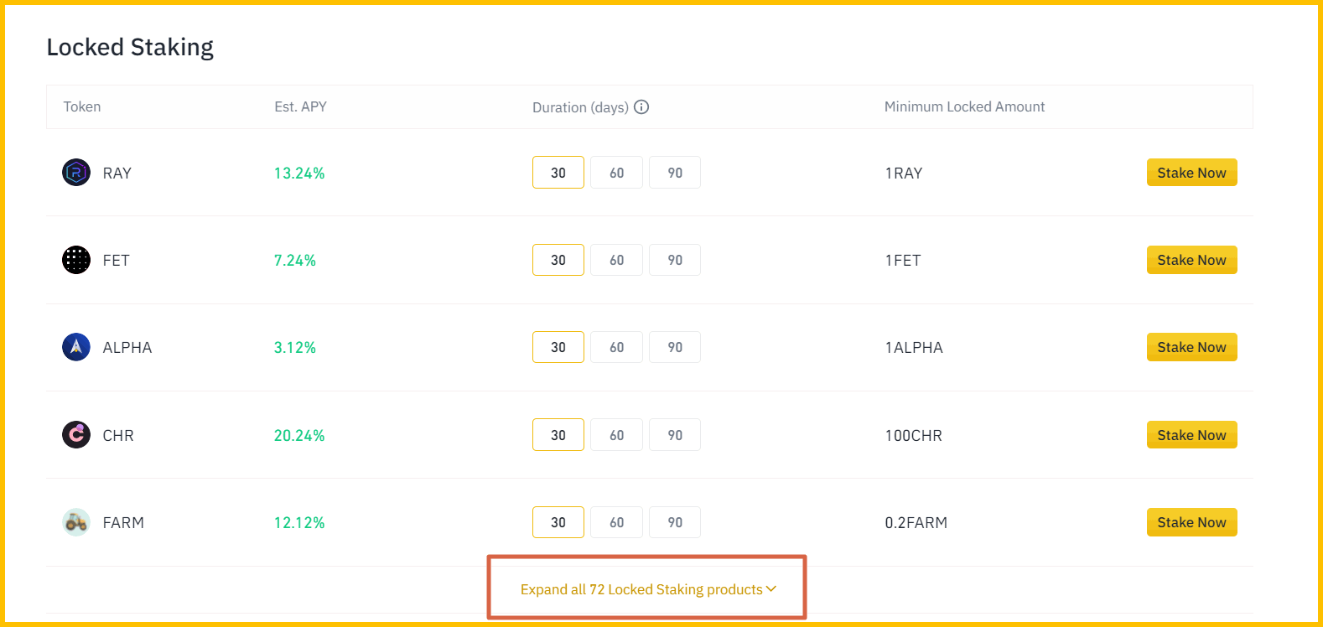Click the RAY token icon
This screenshot has width=1323, height=627.
click(x=75, y=173)
